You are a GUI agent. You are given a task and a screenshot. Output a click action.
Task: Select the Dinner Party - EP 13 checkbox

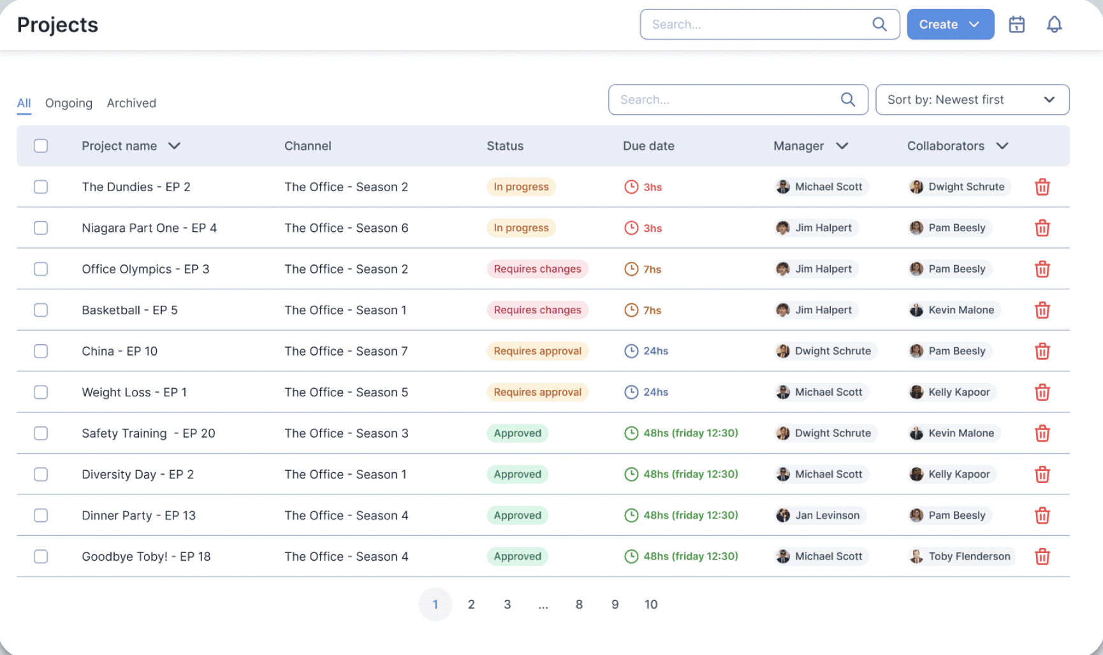[41, 515]
